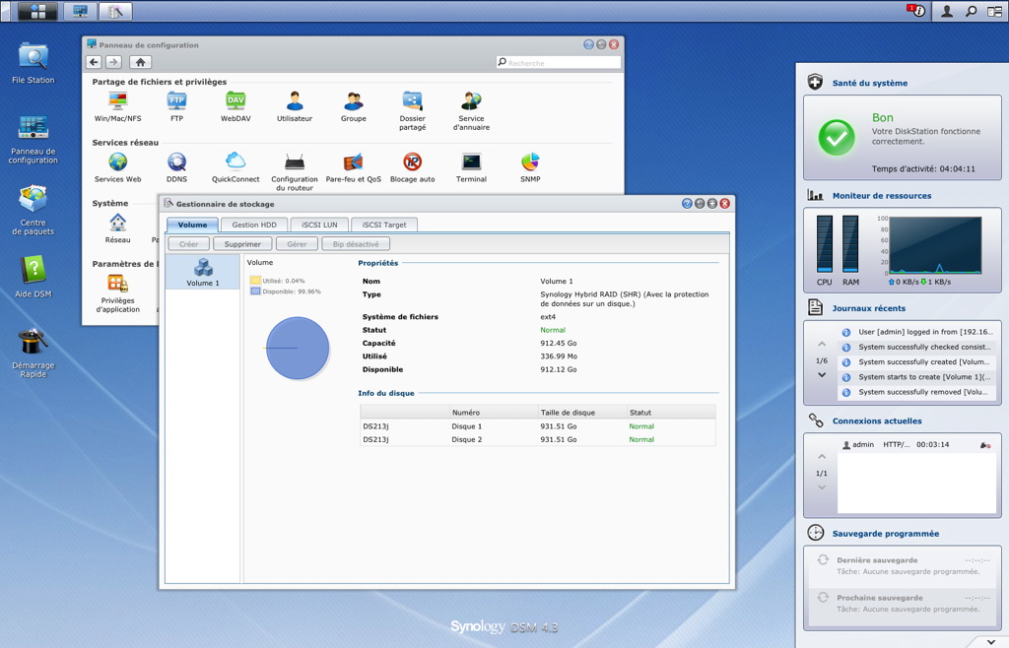The height and width of the screenshot is (648, 1009).
Task: Toggle the widgets panel icon
Action: (995, 11)
